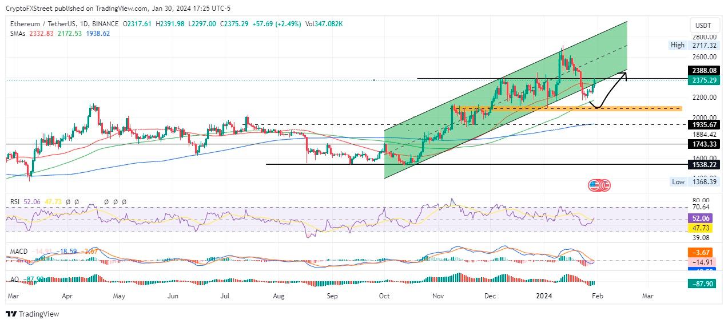The height and width of the screenshot is (324, 728).
Task: Open the USDT currency selector
Action: tap(702, 25)
